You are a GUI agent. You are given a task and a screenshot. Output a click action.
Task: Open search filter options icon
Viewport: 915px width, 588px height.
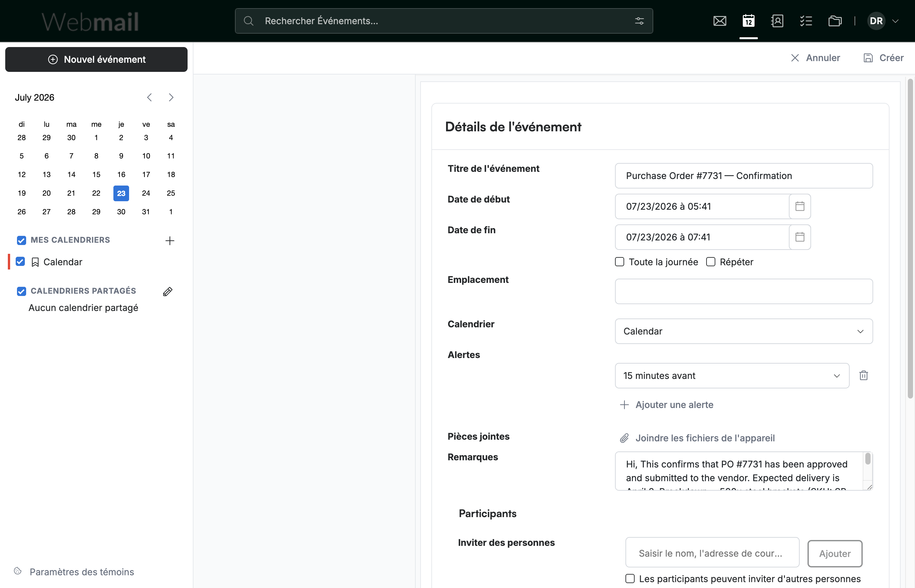point(639,21)
